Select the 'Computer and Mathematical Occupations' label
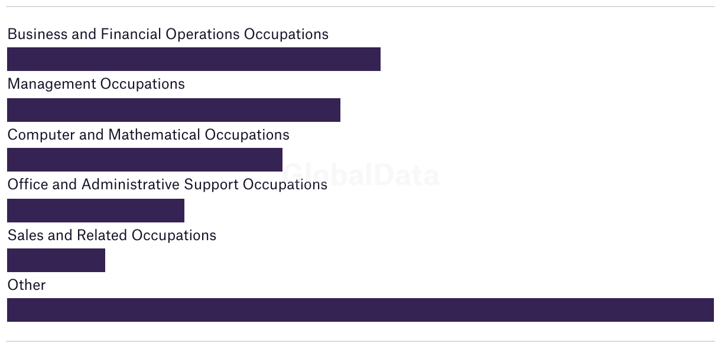This screenshot has width=721, height=349. point(148,135)
